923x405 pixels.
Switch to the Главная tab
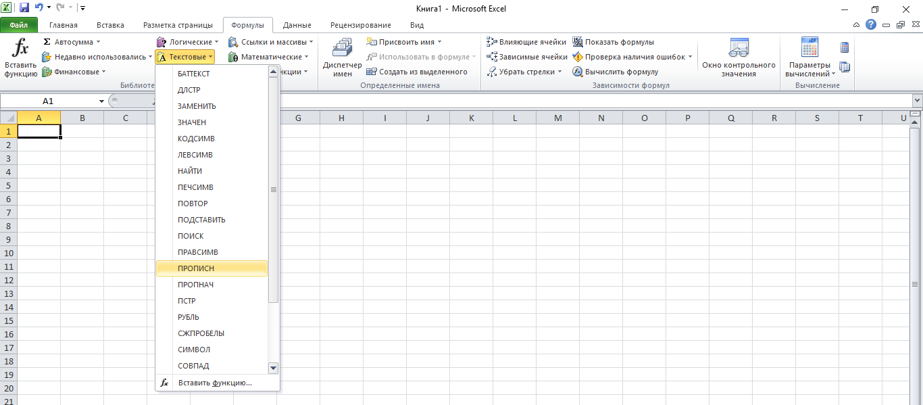tap(64, 25)
